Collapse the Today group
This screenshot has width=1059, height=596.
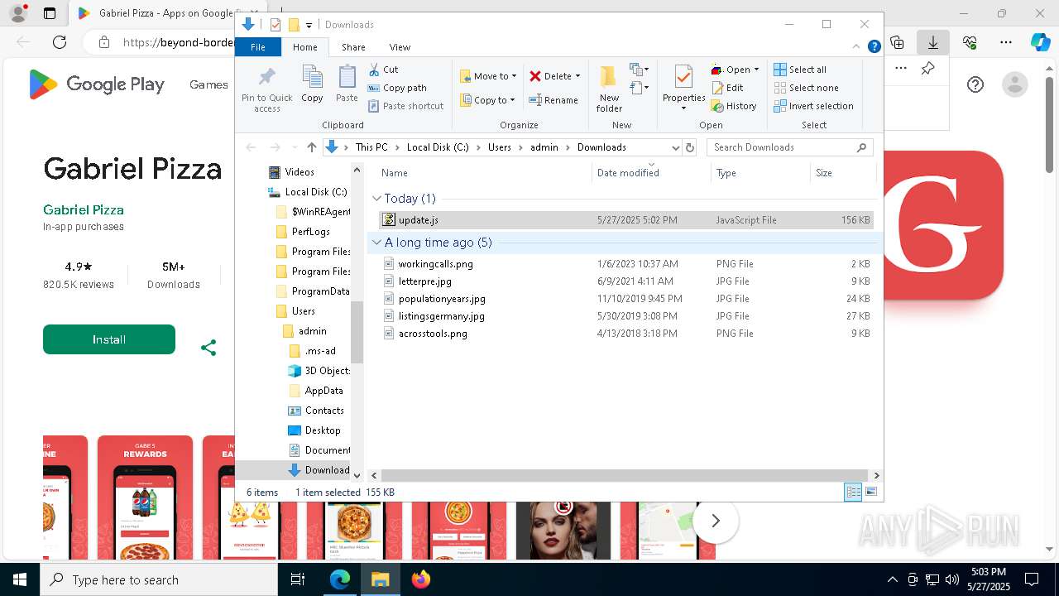click(x=376, y=199)
